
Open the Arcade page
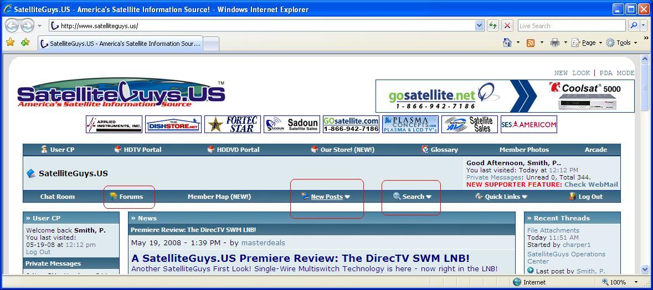pyautogui.click(x=595, y=150)
